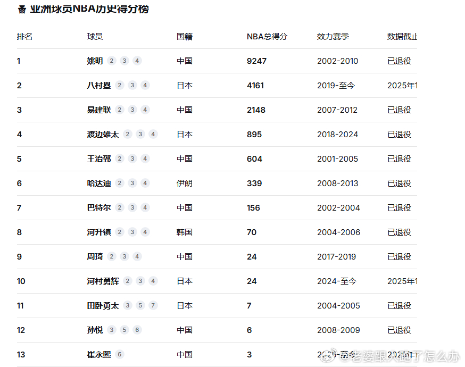Open citation badge 2 next to 渡边雄太
This screenshot has width=465, height=367.
coord(128,134)
